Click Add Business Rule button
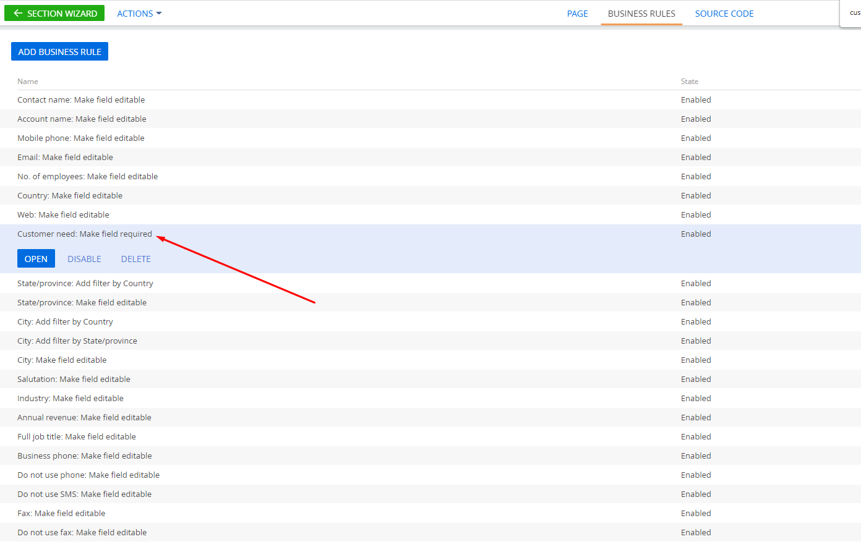The image size is (861, 547). pyautogui.click(x=59, y=51)
